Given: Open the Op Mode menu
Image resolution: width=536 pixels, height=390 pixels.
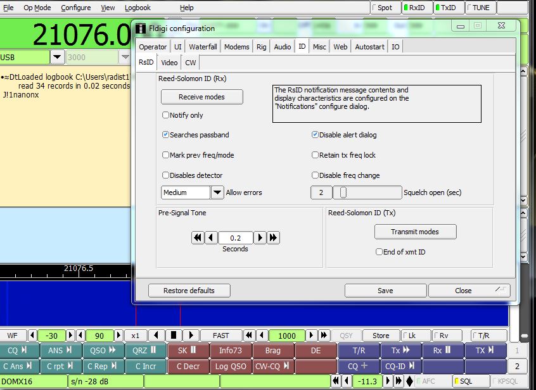Looking at the screenshot, I should coord(37,8).
